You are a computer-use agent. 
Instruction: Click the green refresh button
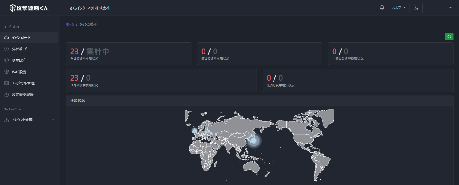pyautogui.click(x=449, y=37)
